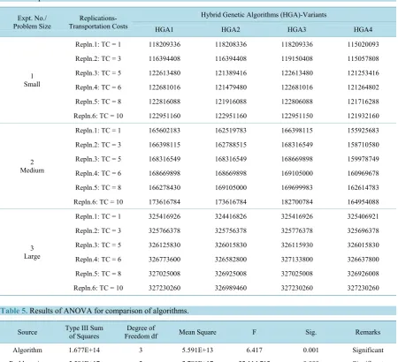The width and height of the screenshot is (398, 362).
Task: Select value 164954088
Action: click(x=363, y=202)
